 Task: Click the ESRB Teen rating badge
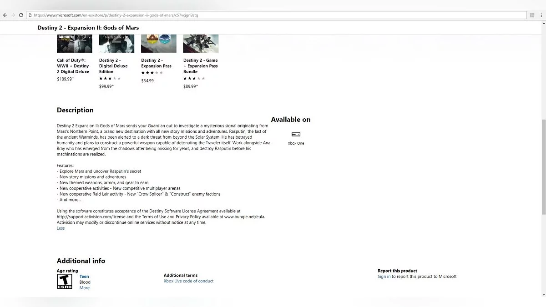click(64, 282)
